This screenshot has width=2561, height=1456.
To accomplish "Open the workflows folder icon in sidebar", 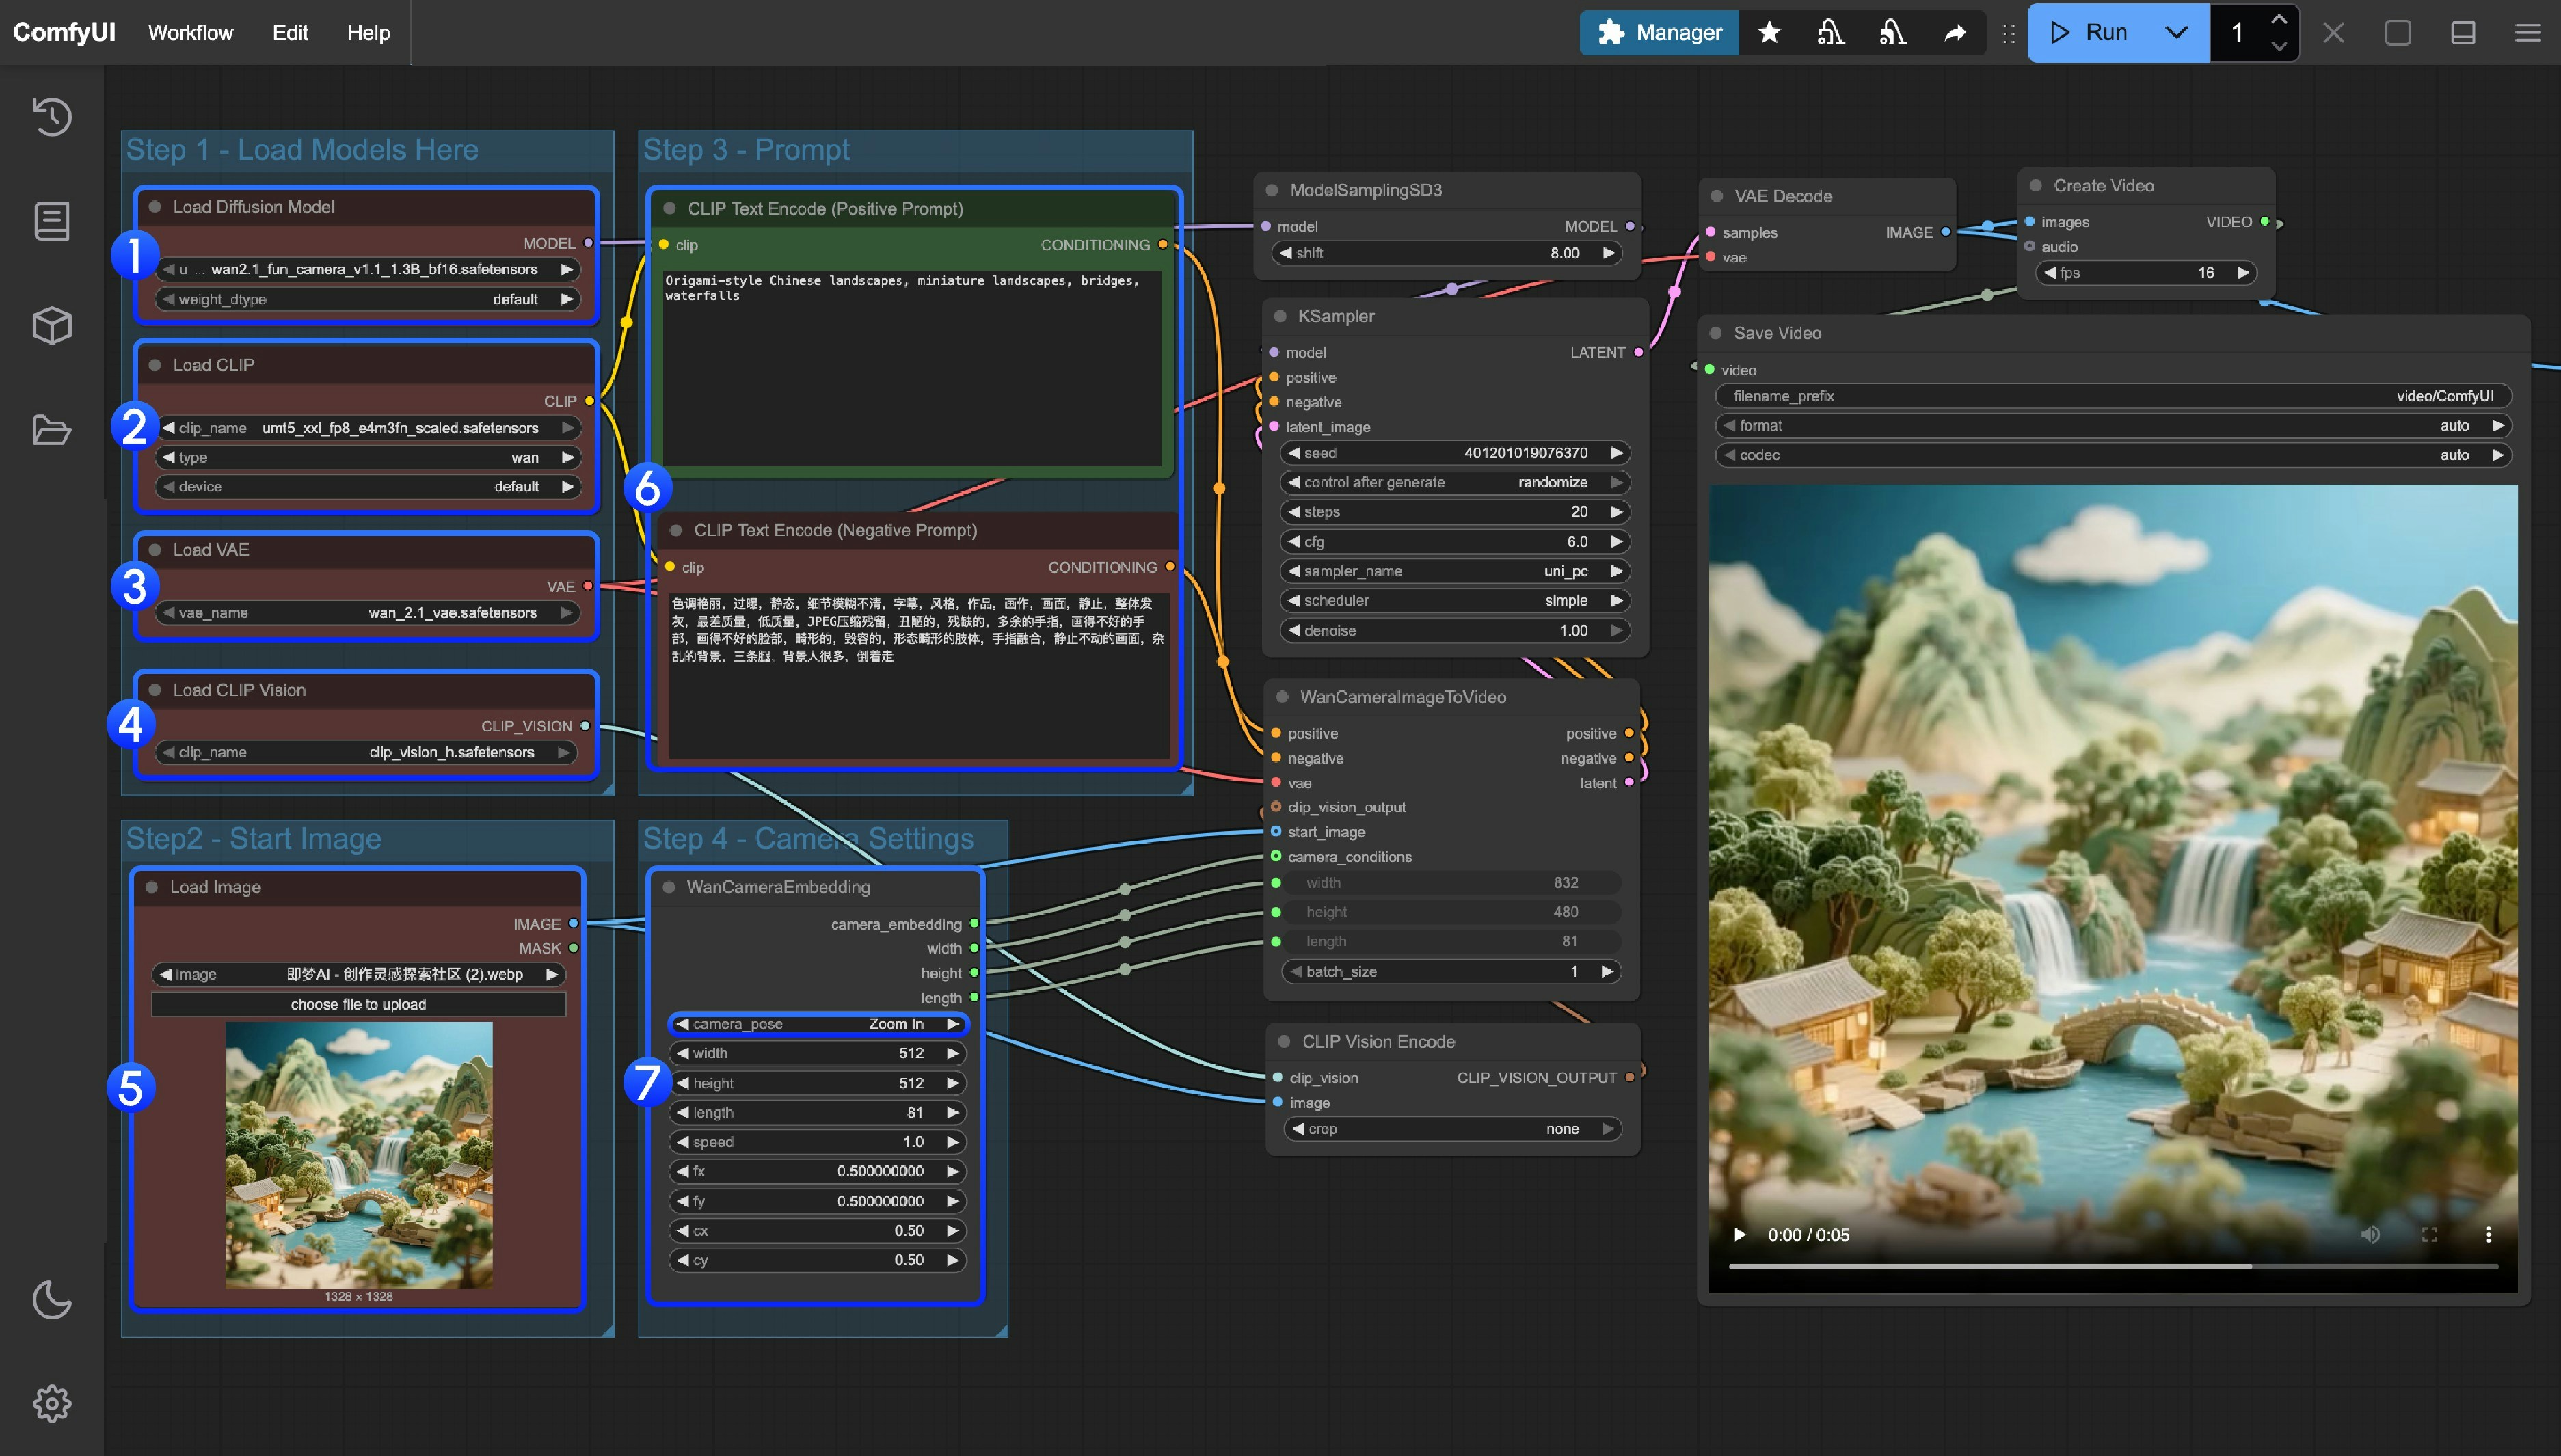I will pyautogui.click(x=50, y=430).
